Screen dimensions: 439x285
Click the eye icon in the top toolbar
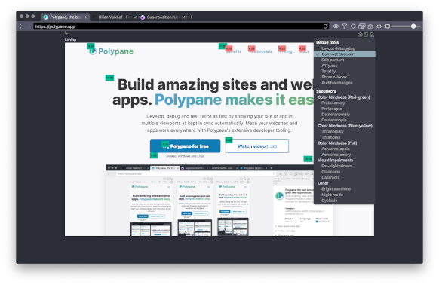(x=336, y=26)
